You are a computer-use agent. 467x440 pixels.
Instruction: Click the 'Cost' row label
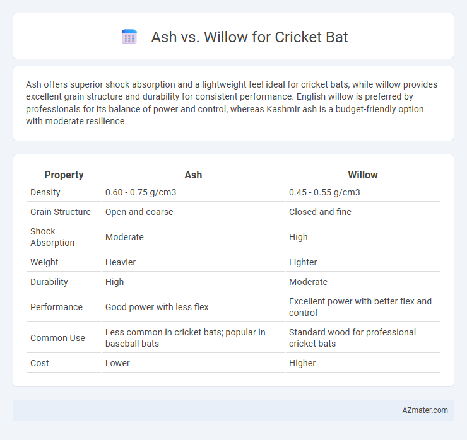pos(40,363)
